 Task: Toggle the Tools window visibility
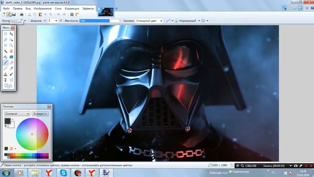coord(285,8)
